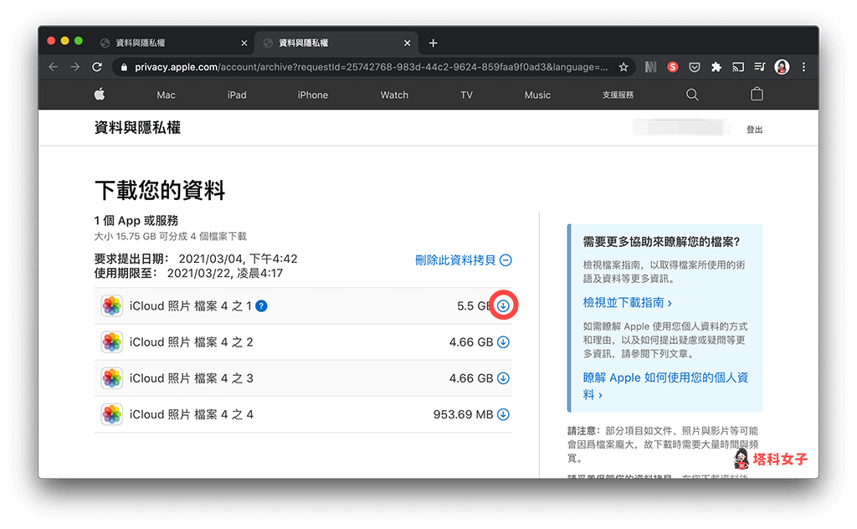857x529 pixels.
Task: Click the address bar URL
Action: [x=371, y=67]
